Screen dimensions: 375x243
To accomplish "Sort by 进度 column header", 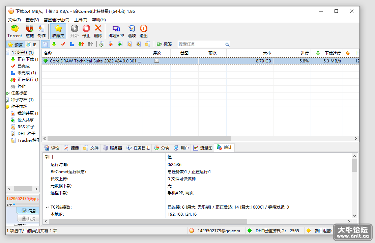I will click(x=292, y=53).
